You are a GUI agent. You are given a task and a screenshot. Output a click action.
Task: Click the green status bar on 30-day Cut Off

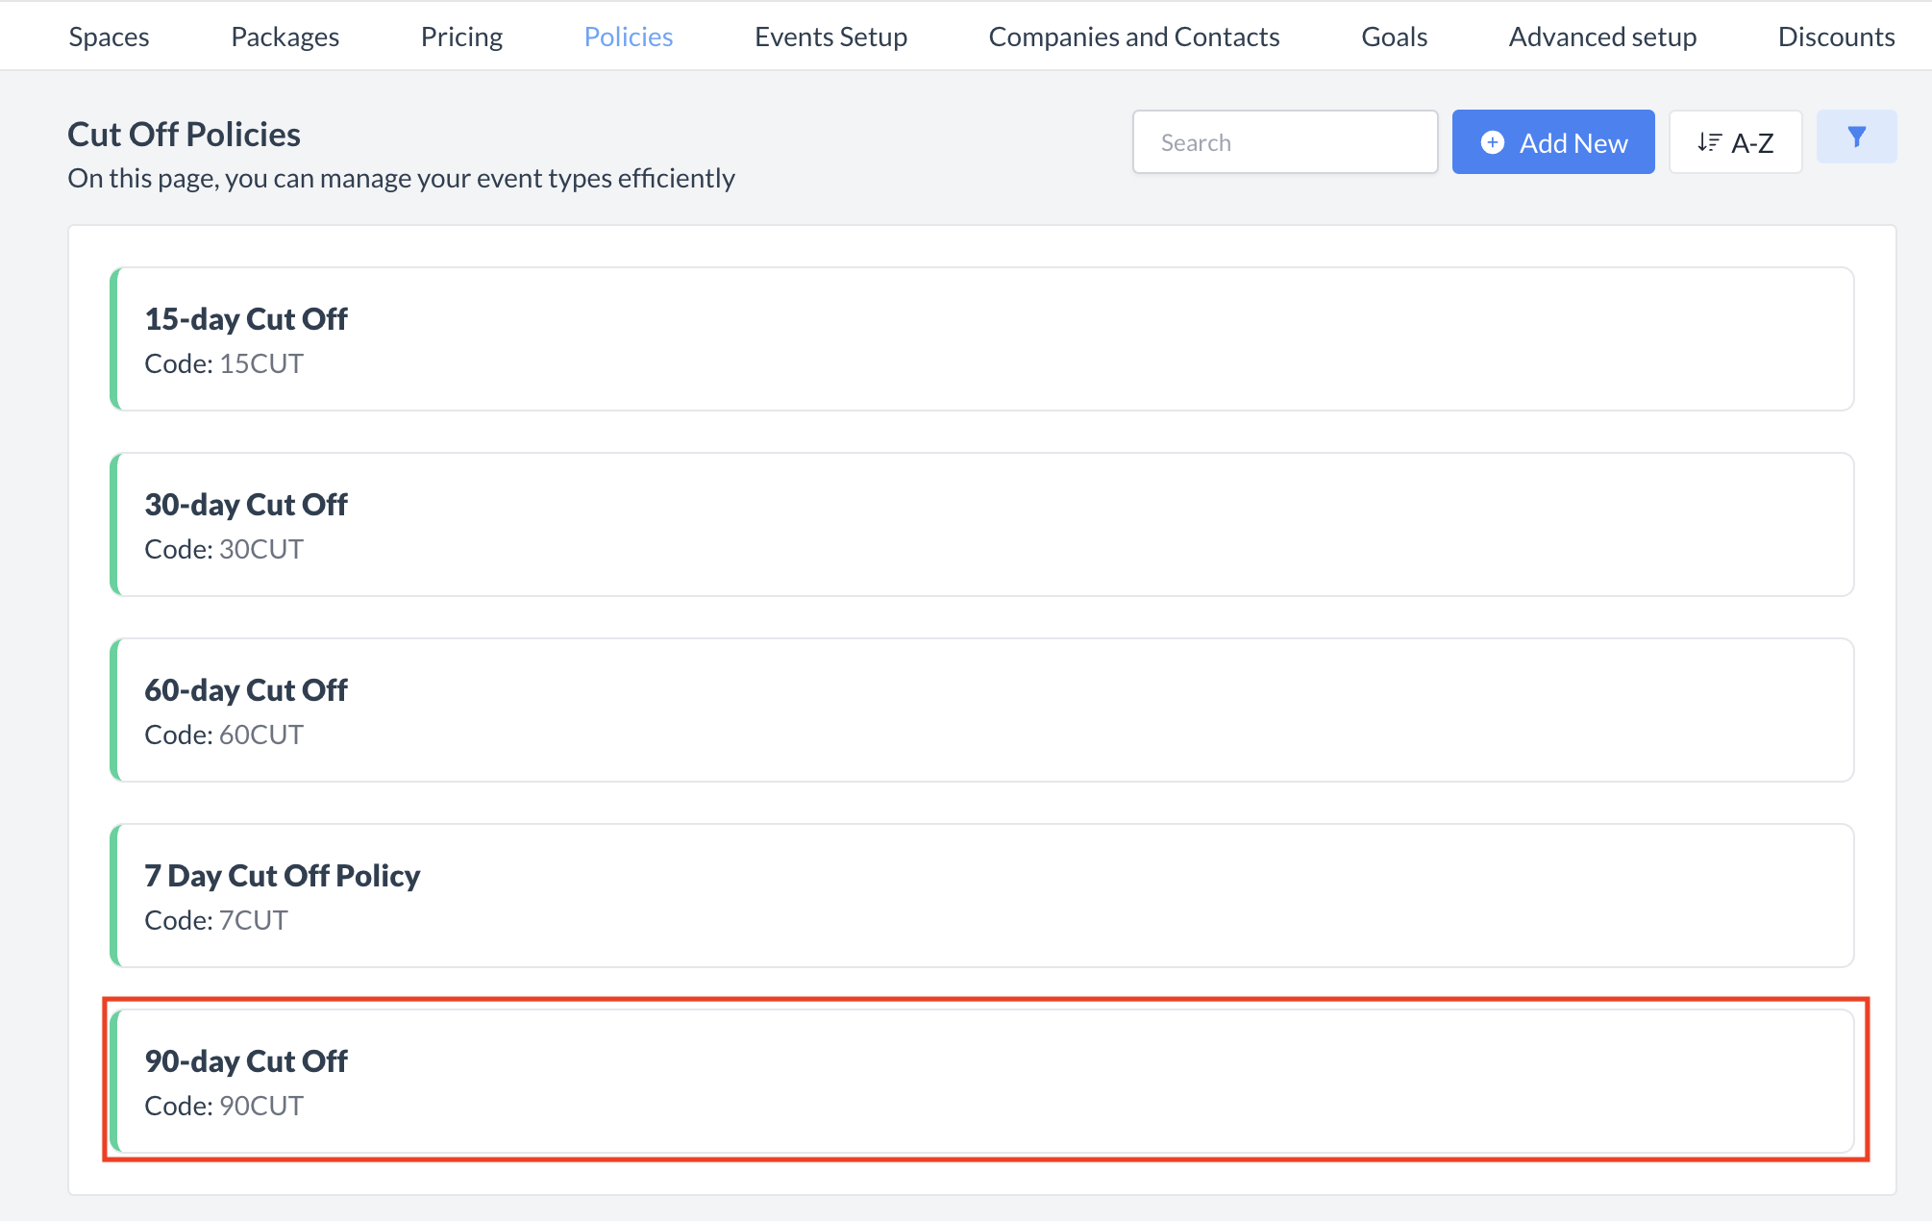[x=114, y=524]
